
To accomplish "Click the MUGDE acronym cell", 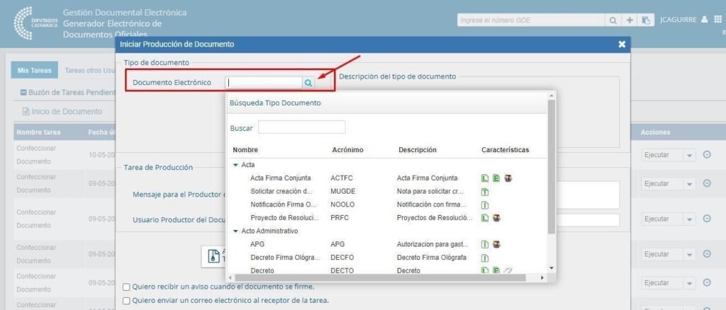I will coord(342,191).
